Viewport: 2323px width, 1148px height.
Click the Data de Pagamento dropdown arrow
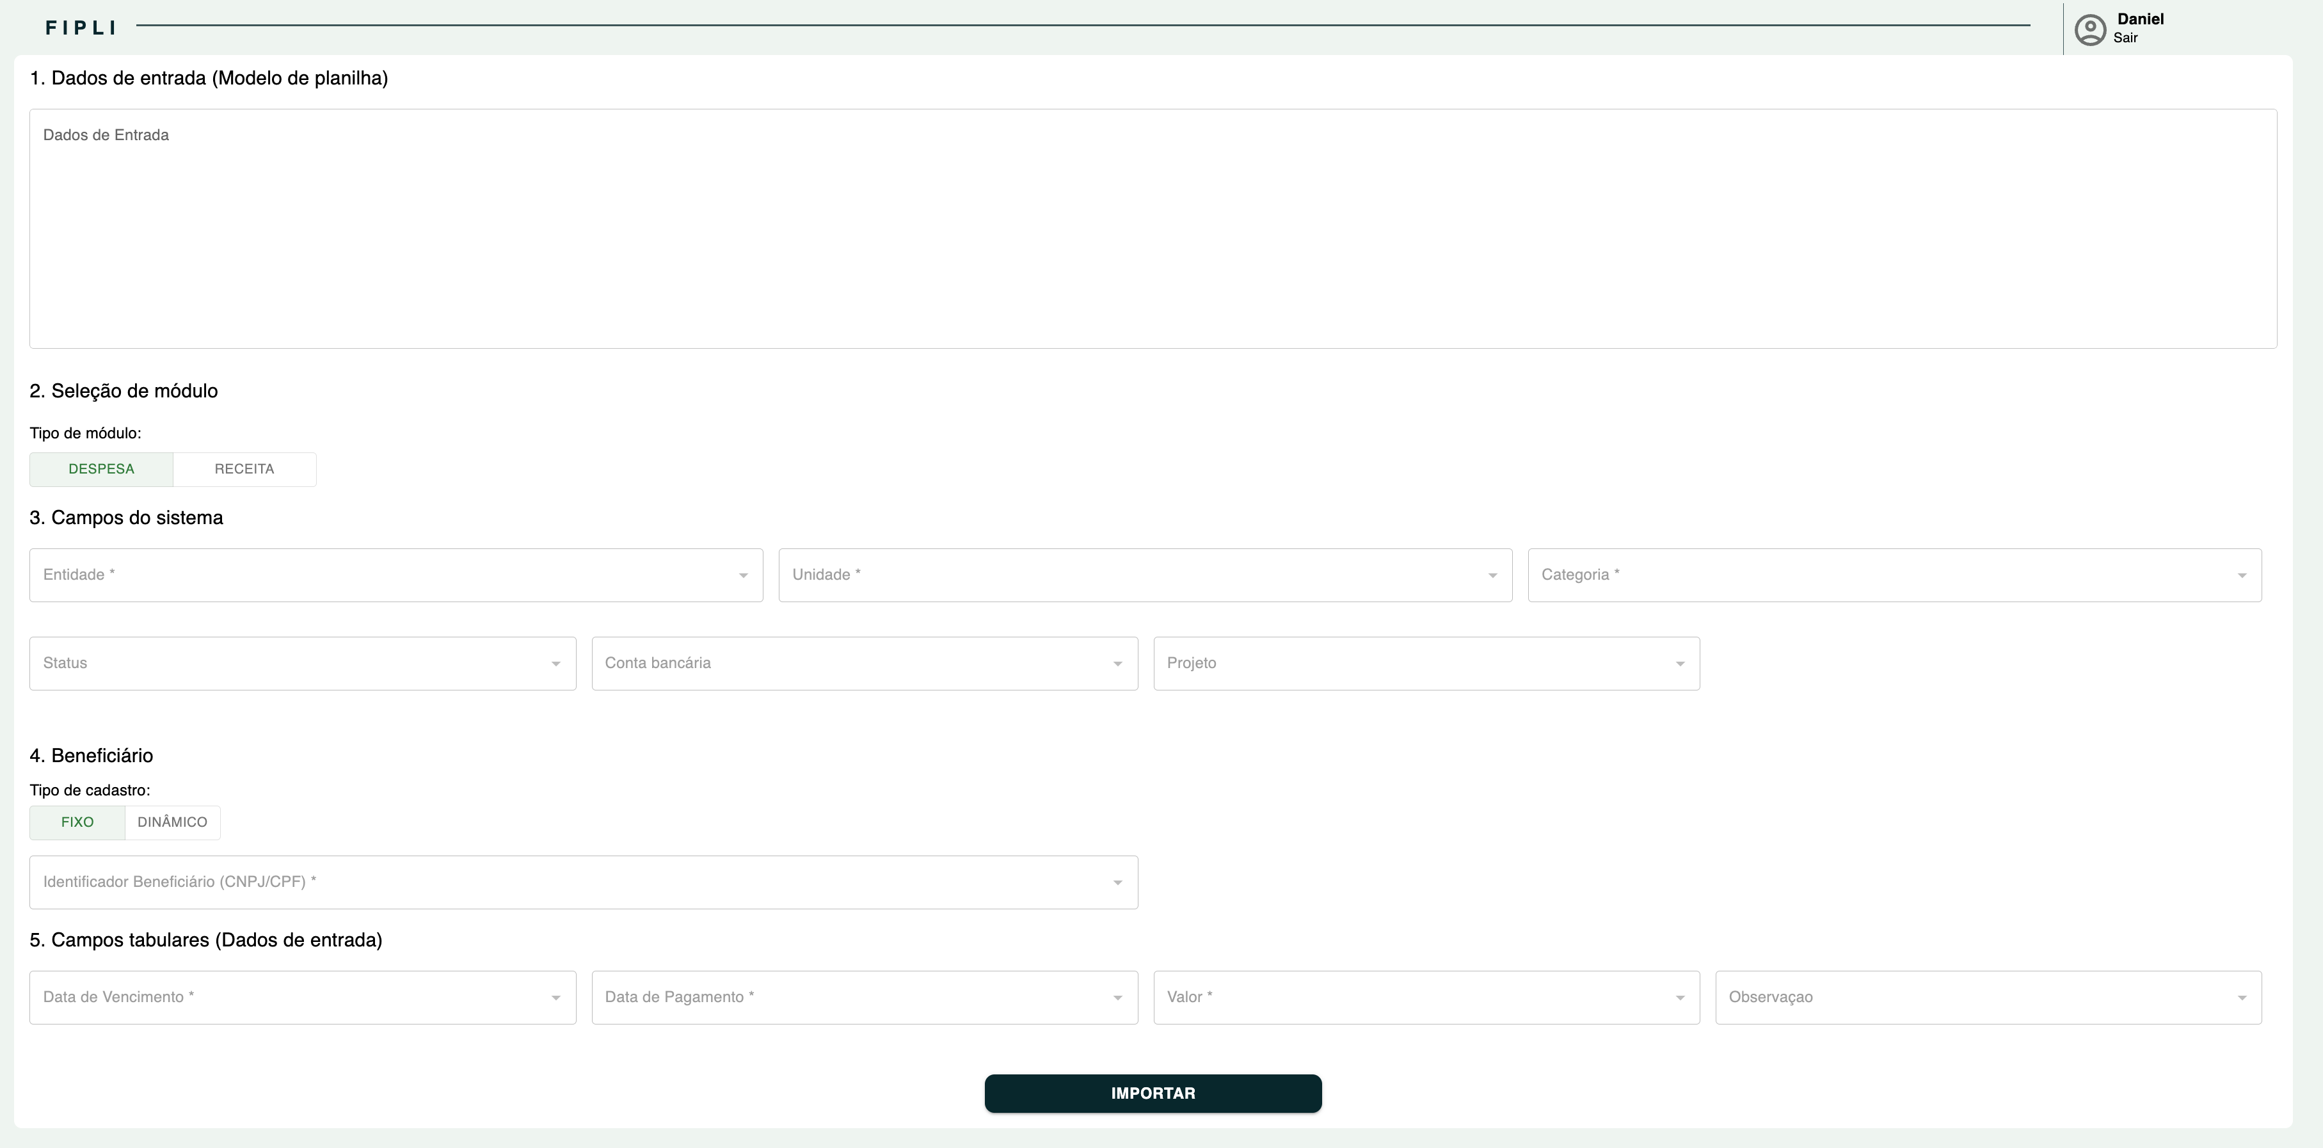click(x=1117, y=998)
